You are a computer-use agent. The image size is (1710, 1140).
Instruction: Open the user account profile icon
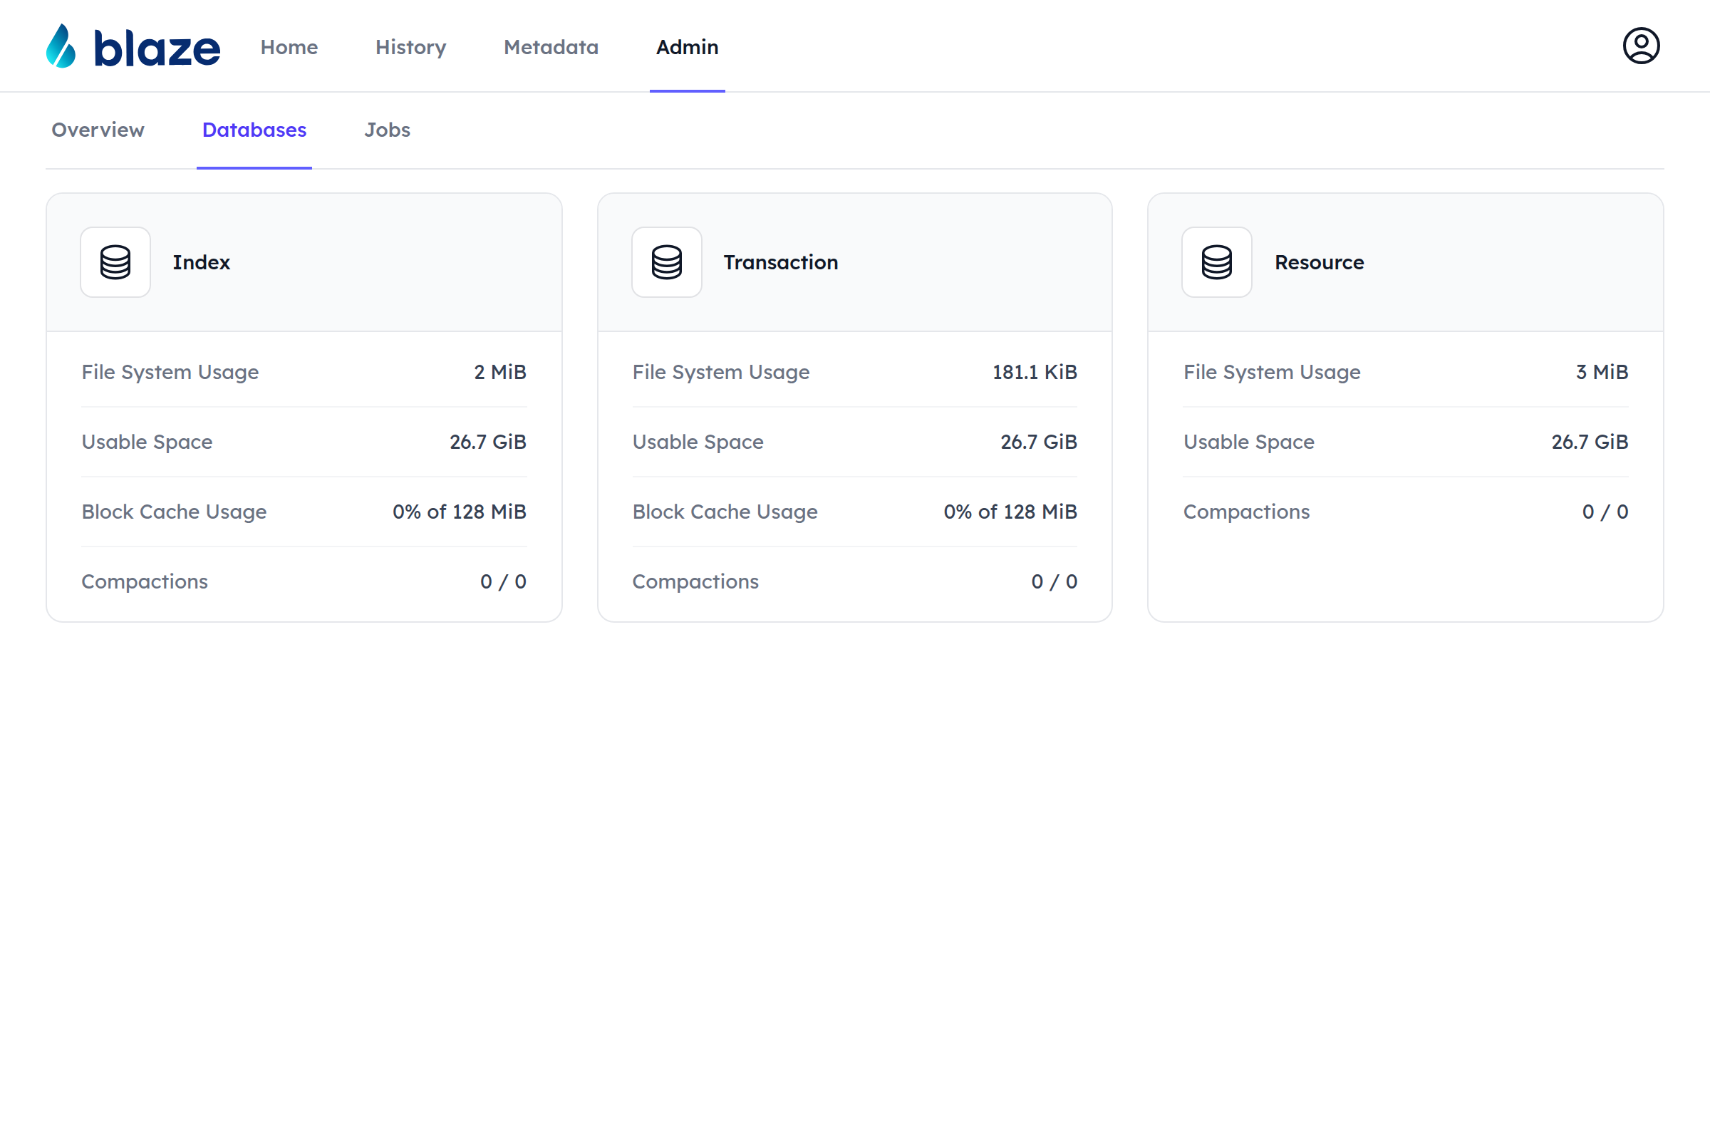pos(1641,46)
